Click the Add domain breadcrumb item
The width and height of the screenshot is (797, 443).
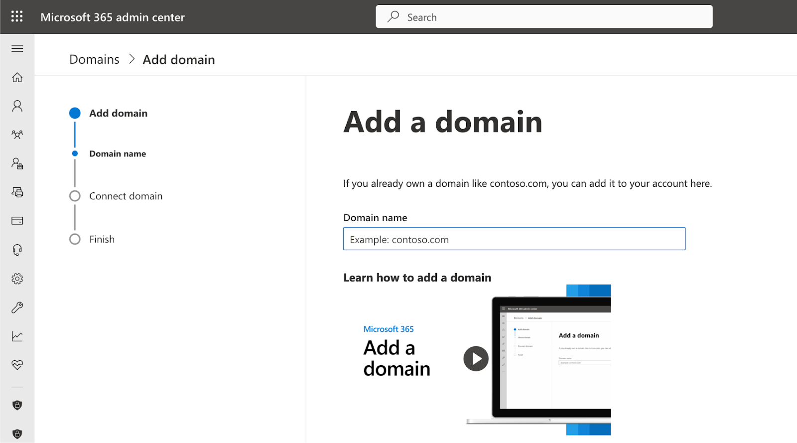coord(179,59)
